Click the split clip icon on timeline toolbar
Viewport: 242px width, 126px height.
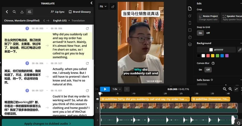[127, 89]
